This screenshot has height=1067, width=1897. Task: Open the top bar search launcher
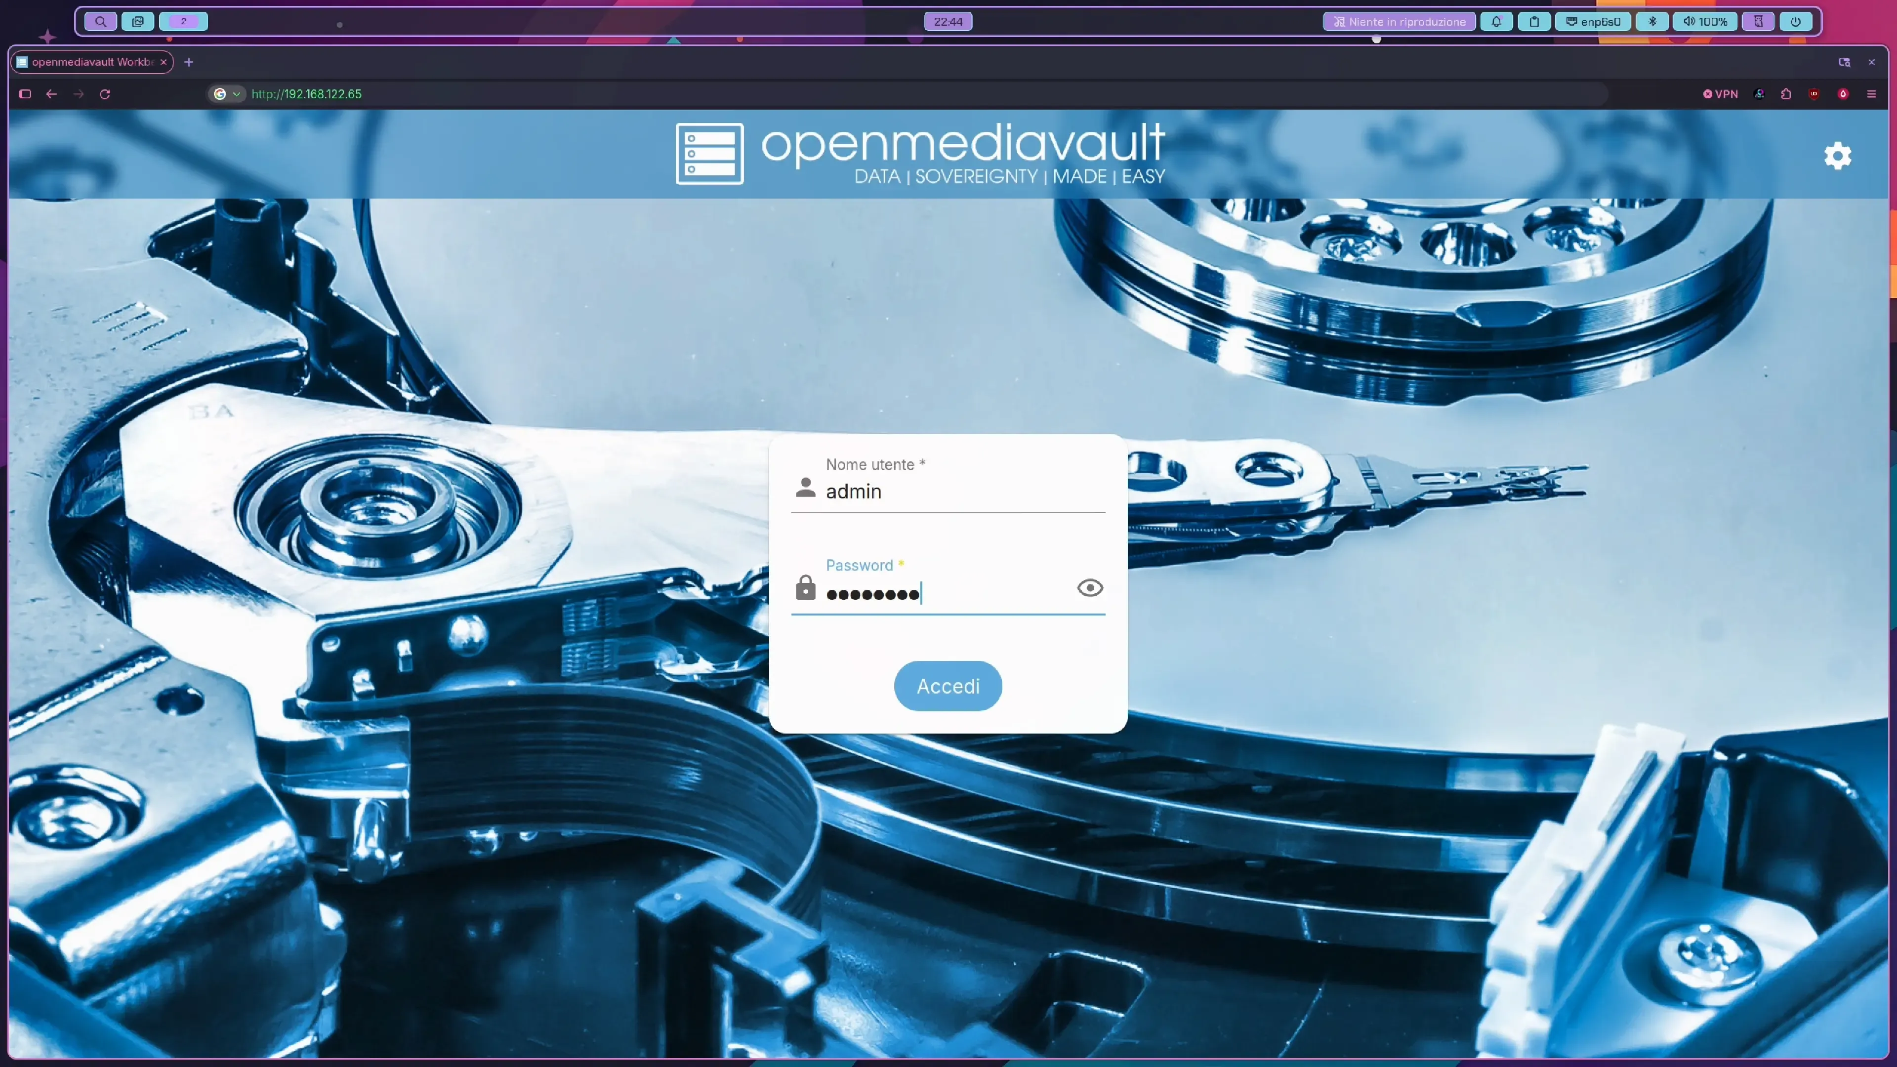[101, 21]
